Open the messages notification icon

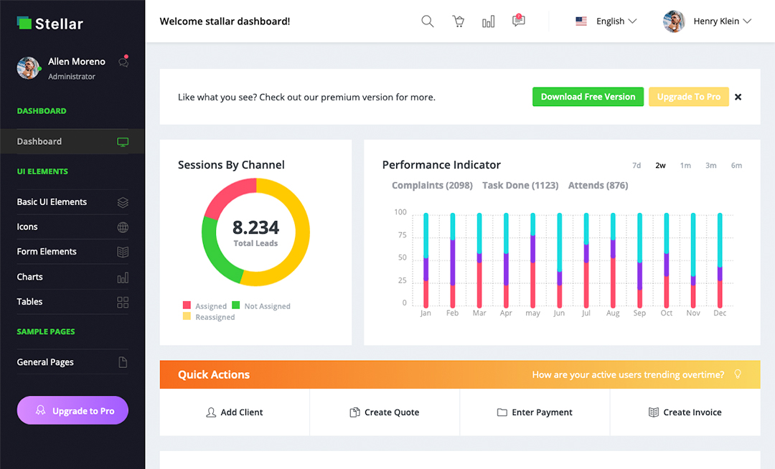[518, 21]
